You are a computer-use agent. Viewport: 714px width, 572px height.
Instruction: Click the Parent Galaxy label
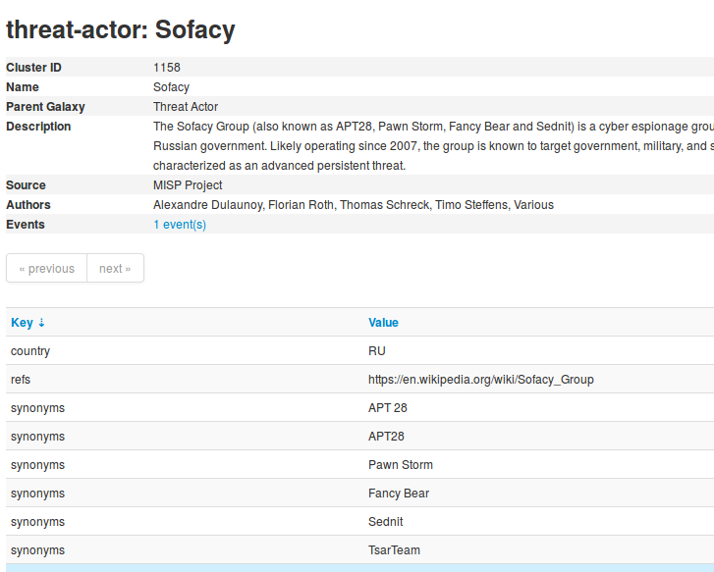pyautogui.click(x=45, y=107)
